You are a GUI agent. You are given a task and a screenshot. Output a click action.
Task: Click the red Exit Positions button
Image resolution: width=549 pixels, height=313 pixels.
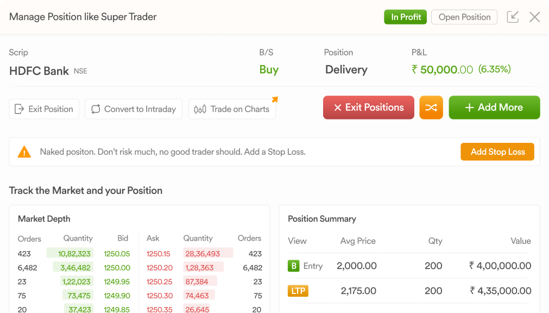coord(368,108)
